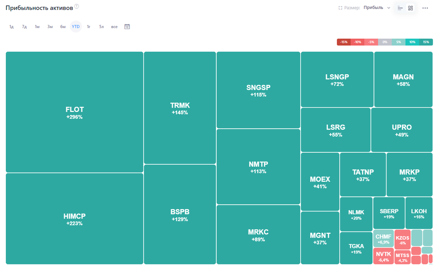The image size is (437, 268).
Task: Open the MRKC +89% tile
Action: coord(258,235)
